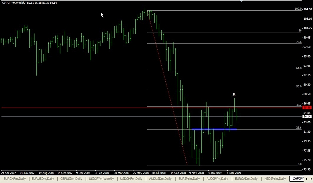Viewport: 313px width, 183px height.
Task: Select the blue horizontal line near the 23.6 level
Action: click(214, 129)
